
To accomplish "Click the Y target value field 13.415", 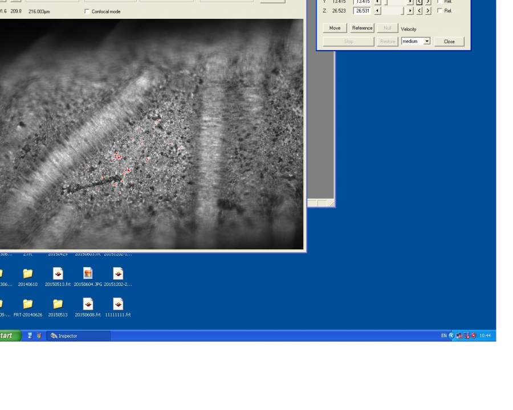I will pyautogui.click(x=363, y=2).
